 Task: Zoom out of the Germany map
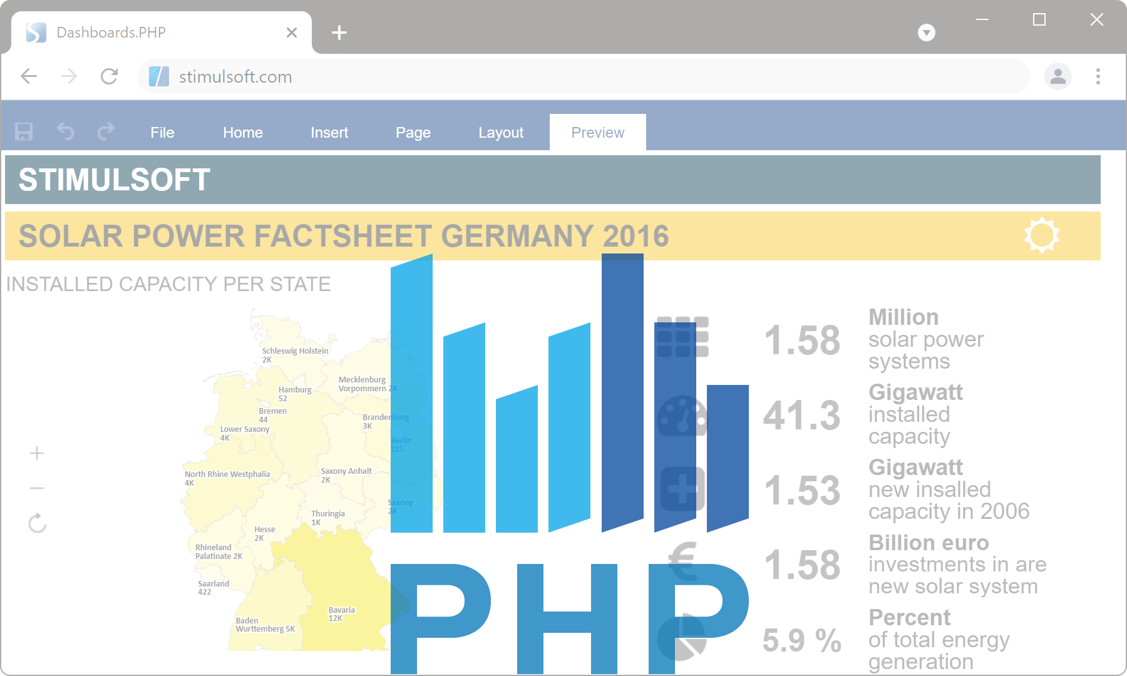37,488
